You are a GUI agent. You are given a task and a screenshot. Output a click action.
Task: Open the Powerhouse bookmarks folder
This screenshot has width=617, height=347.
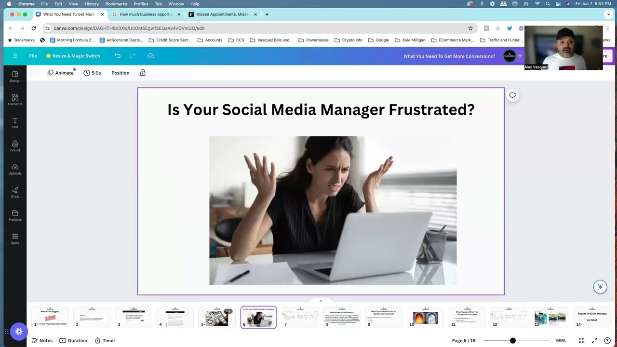coord(313,40)
